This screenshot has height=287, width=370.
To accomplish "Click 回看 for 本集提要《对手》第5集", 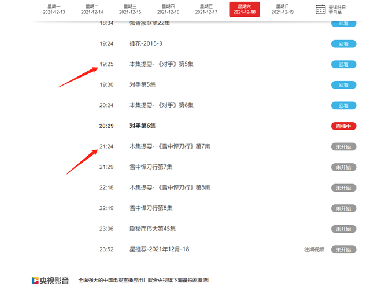I will click(x=343, y=64).
